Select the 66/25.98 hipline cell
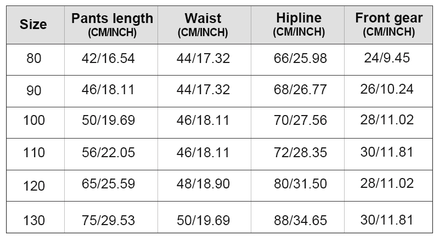Image resolution: width=439 pixels, height=241 pixels. (300, 59)
